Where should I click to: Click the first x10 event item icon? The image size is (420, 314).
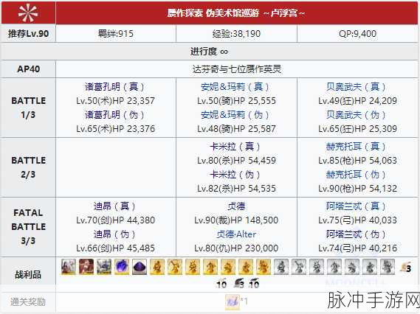[221, 284]
